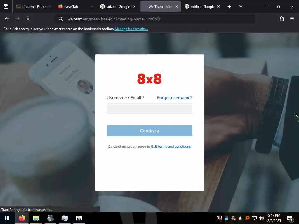This screenshot has width=299, height=224.
Task: Open the Manage bookmarks link
Action: point(131,29)
